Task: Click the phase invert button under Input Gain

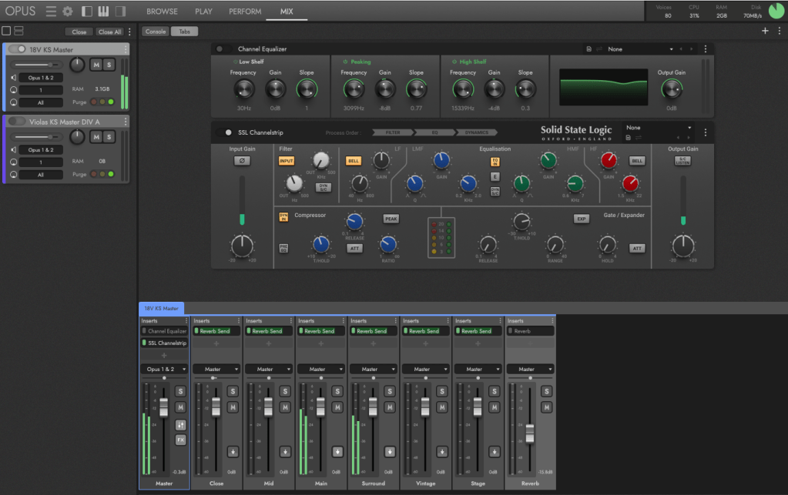Action: pyautogui.click(x=242, y=161)
